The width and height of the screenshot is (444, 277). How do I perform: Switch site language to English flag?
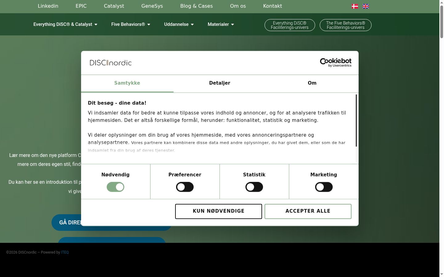[366, 6]
